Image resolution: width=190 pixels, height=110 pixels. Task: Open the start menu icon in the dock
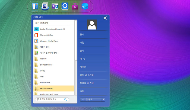35,6
